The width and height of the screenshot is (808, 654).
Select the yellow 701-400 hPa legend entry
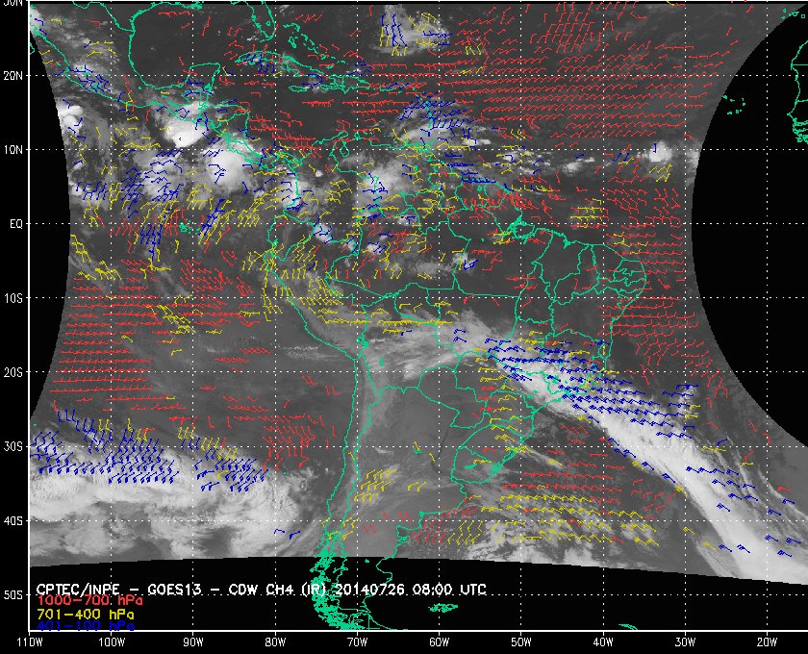[85, 615]
